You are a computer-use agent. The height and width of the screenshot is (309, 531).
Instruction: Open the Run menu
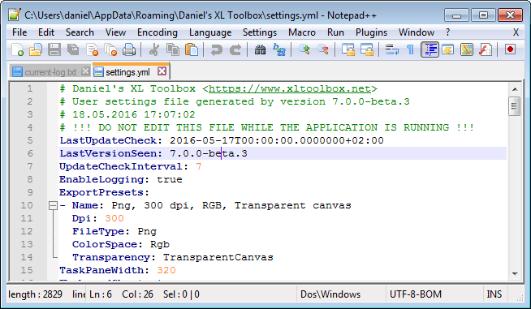point(335,32)
